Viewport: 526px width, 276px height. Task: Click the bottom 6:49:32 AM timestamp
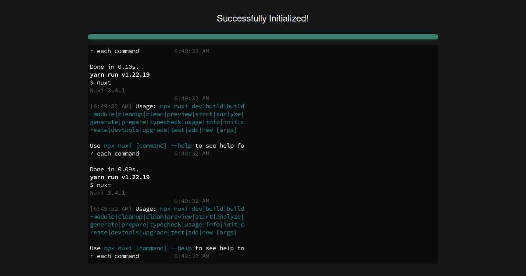pyautogui.click(x=192, y=256)
